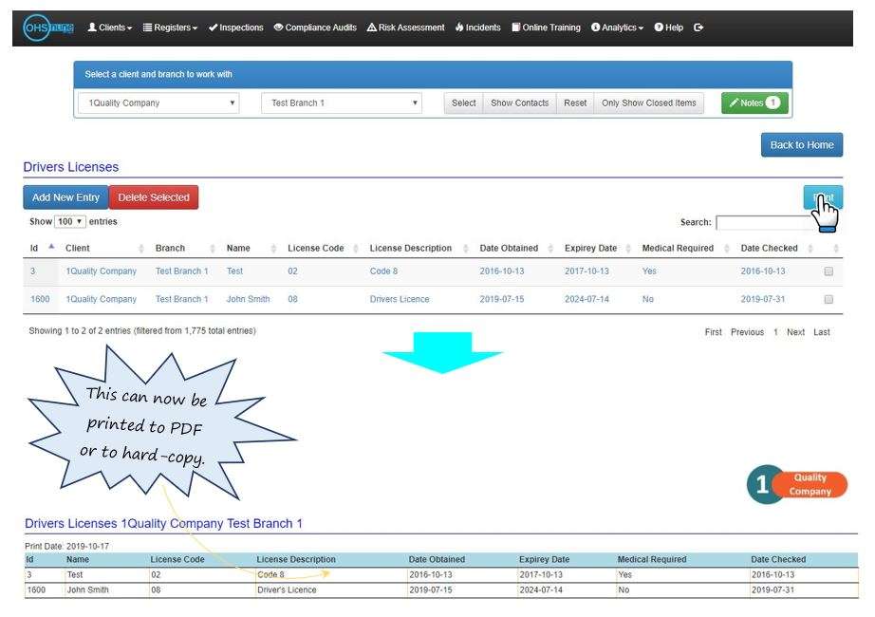Open the Clients menu
This screenshot has width=875, height=617.
click(109, 28)
